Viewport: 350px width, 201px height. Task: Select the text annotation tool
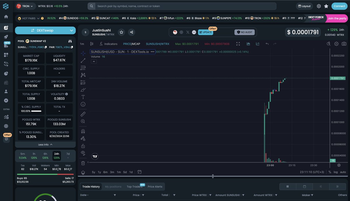[83, 97]
